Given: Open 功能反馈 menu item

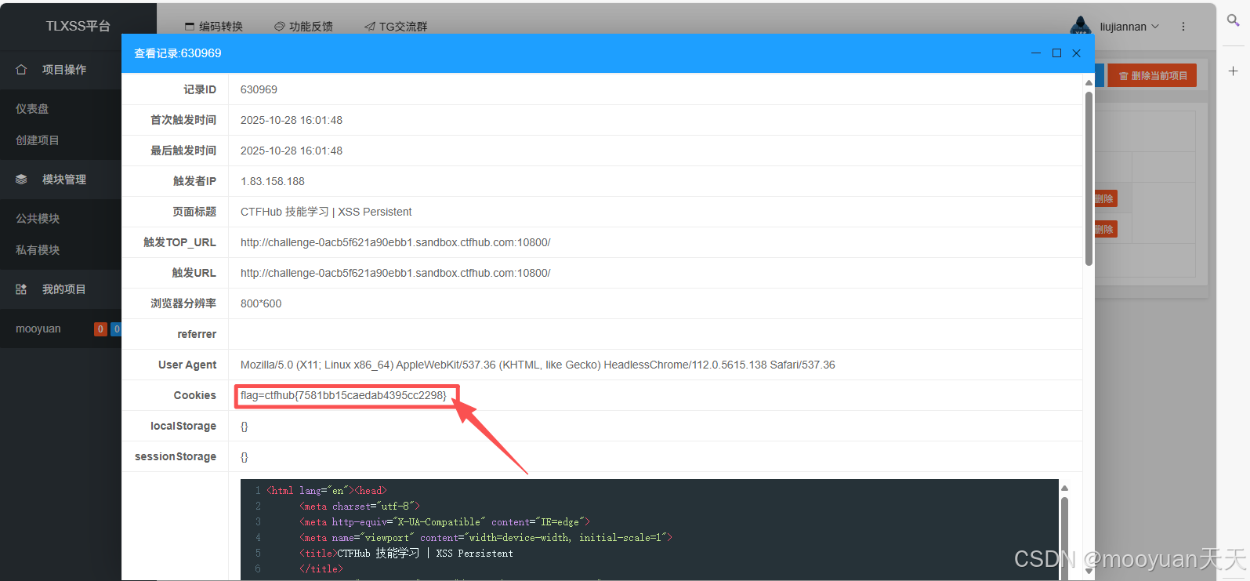Looking at the screenshot, I should tap(311, 27).
